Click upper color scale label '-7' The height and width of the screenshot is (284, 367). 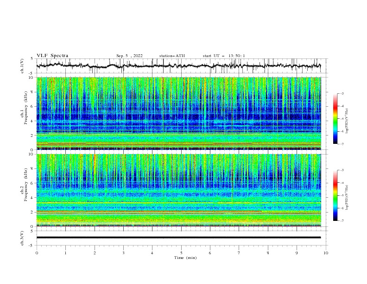342,144
